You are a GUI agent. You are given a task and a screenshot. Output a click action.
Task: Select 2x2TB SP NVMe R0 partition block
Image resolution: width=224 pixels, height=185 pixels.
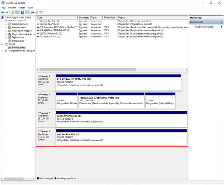[121, 119]
